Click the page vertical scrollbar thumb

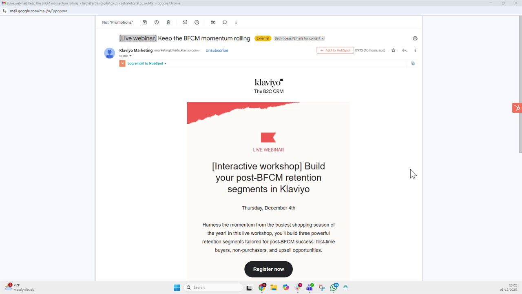(x=520, y=85)
